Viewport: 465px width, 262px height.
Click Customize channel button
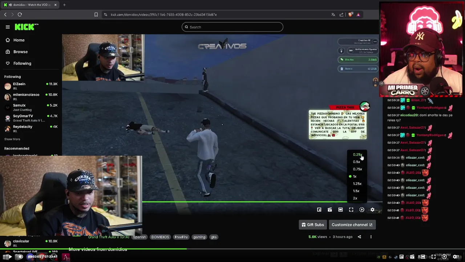pos(352,225)
